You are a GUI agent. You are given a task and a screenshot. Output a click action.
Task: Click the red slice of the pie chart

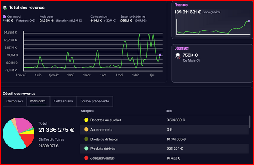click(28, 139)
